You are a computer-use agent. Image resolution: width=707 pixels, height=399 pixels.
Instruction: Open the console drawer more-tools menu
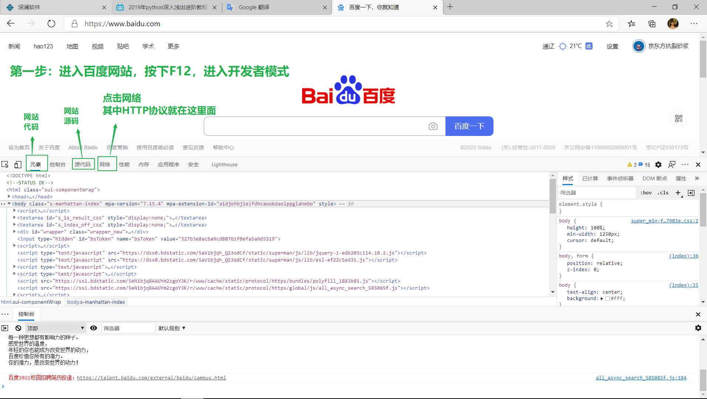[5, 314]
